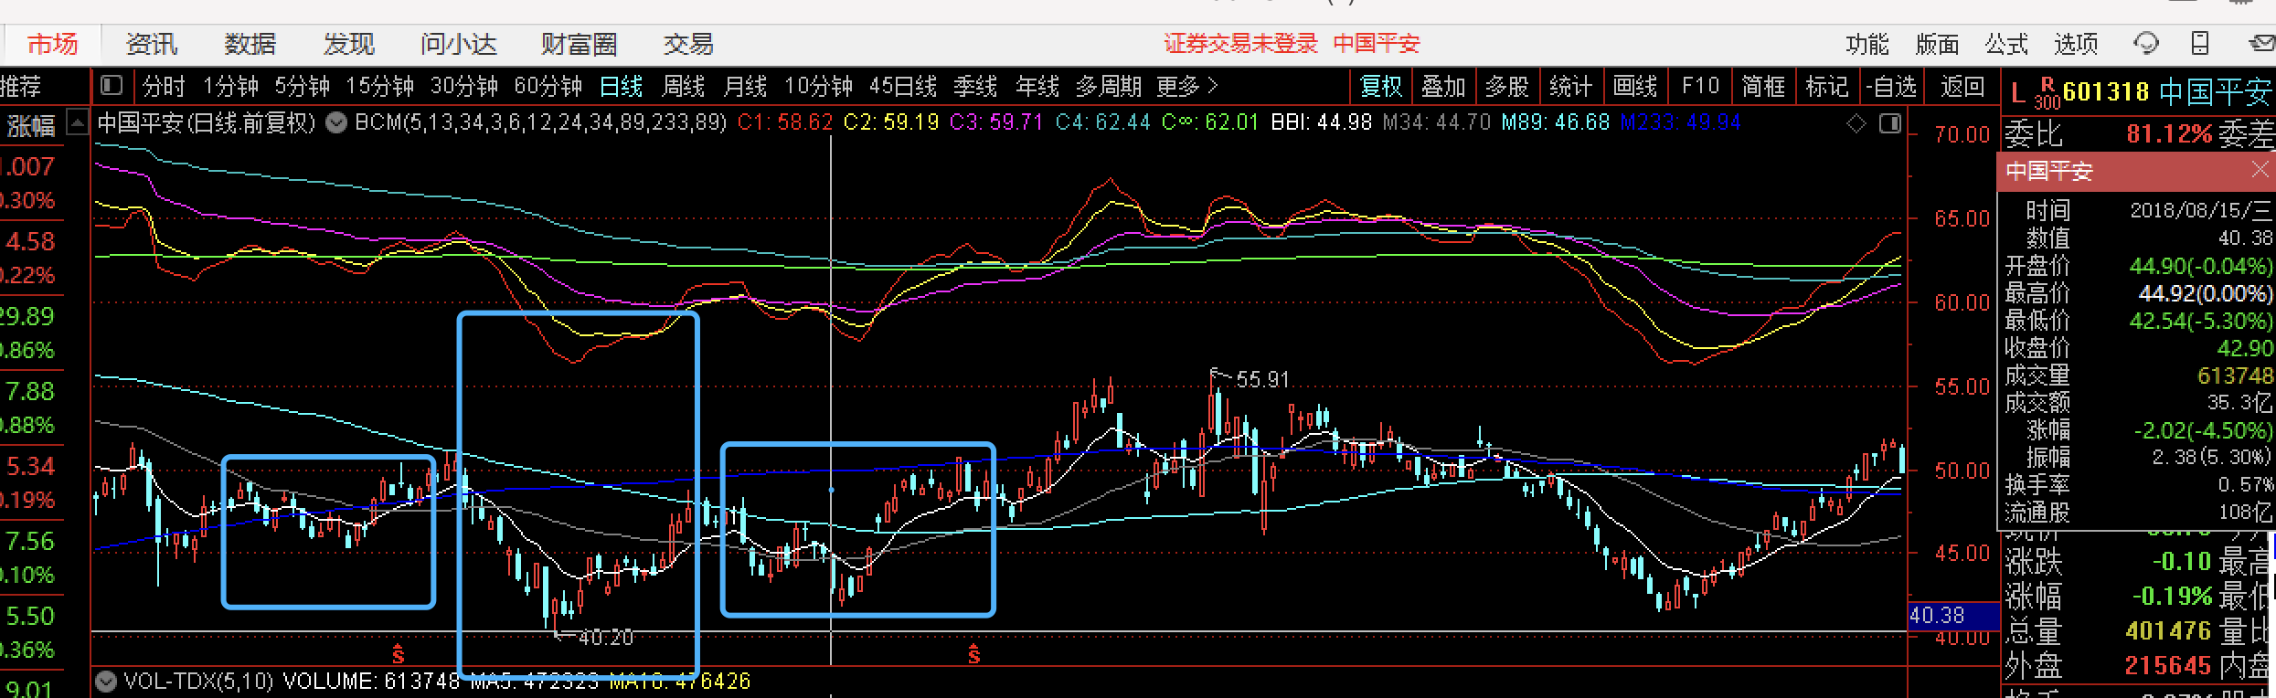The width and height of the screenshot is (2276, 698).
Task: Click the 委比 81.12% value
Action: (x=2168, y=134)
